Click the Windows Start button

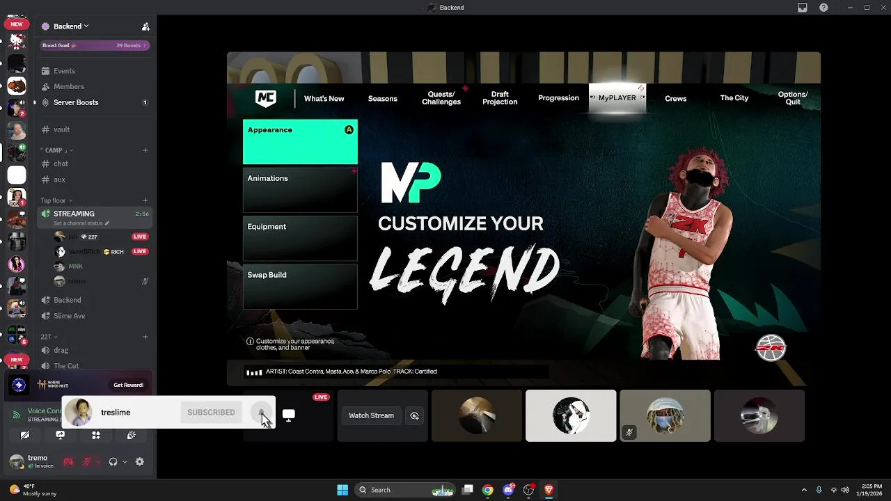click(342, 490)
